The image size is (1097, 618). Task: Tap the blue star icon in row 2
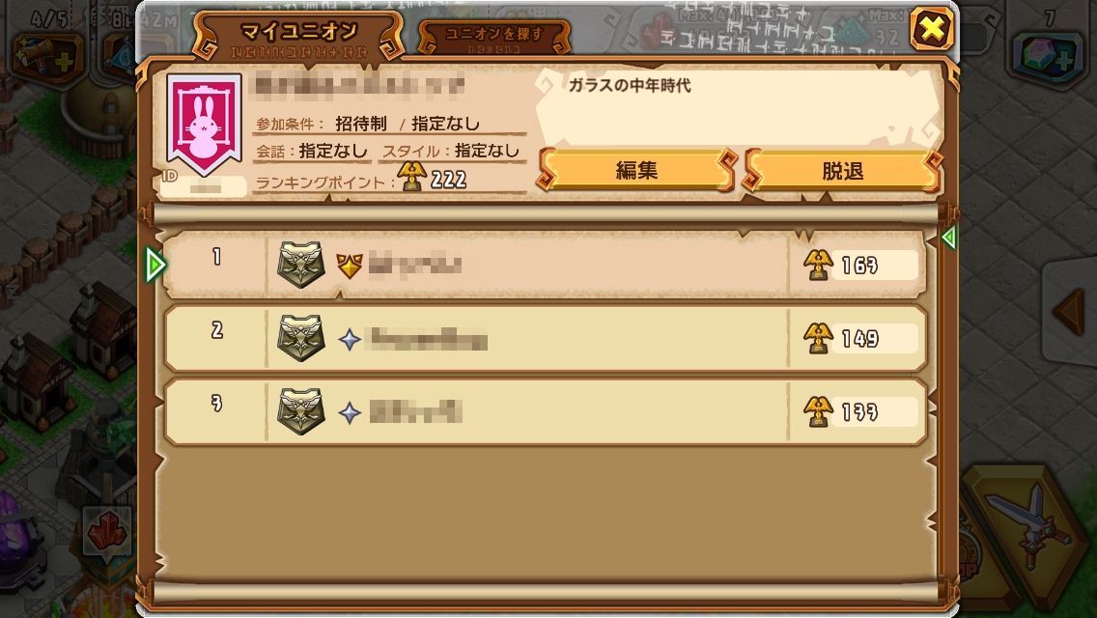click(x=350, y=340)
